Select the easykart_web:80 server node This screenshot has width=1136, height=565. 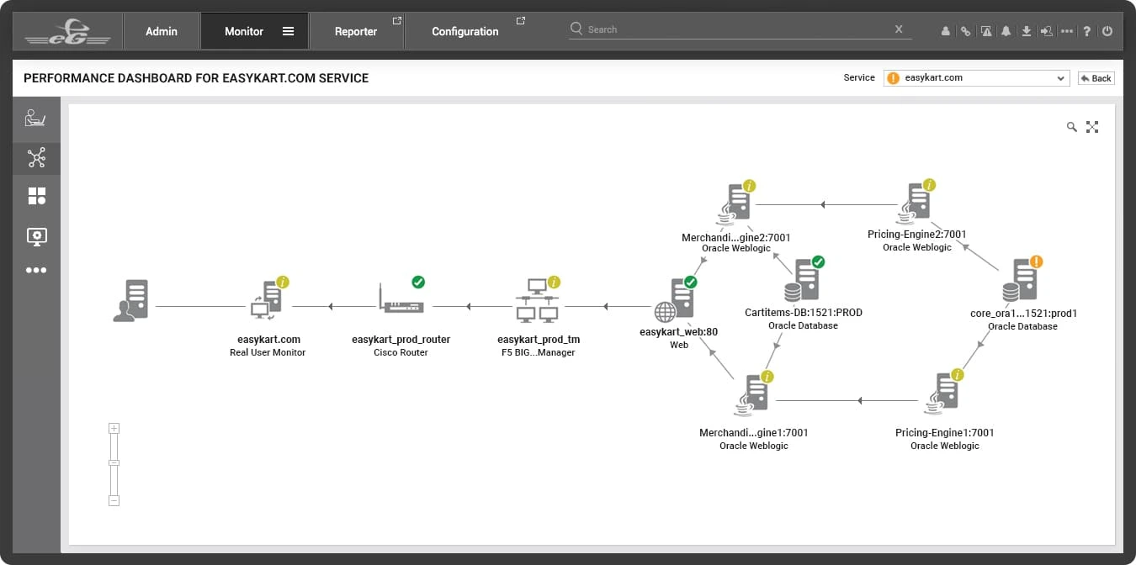678,304
